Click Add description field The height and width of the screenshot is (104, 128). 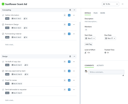pos(91,22)
